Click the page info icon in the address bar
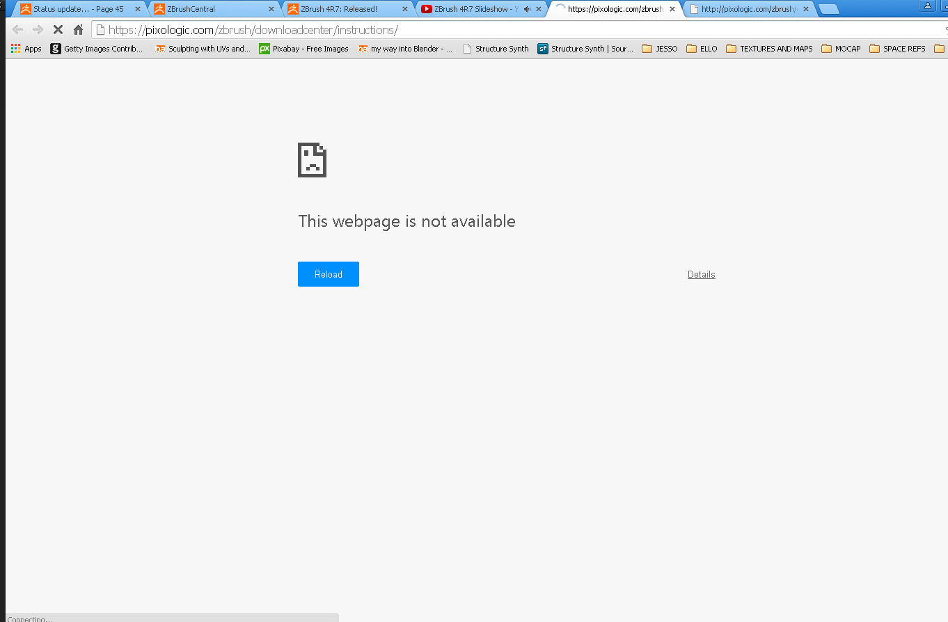The height and width of the screenshot is (622, 948). (100, 30)
